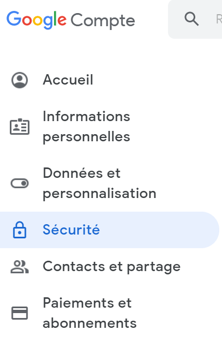This screenshot has height=348, width=222.
Task: Click the word personnelles in the sidebar
Action: point(86,137)
